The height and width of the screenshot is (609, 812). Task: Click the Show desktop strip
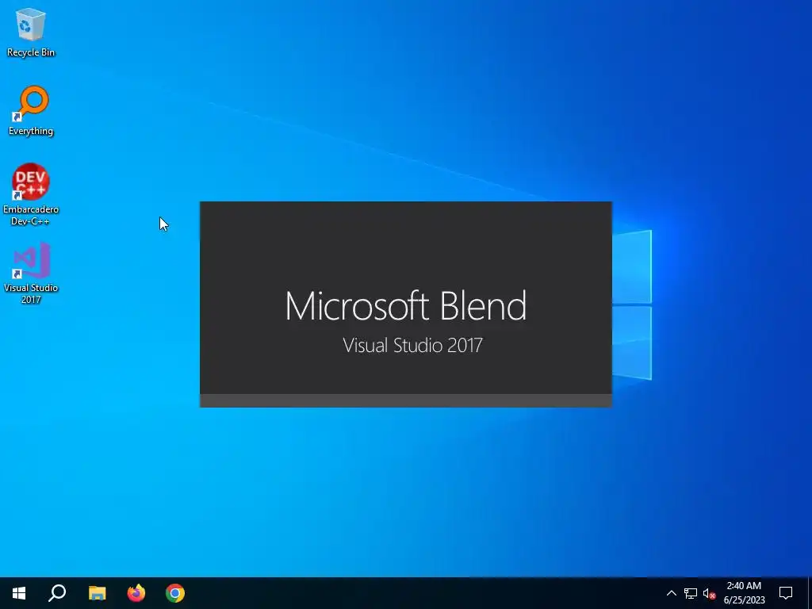(x=810, y=593)
